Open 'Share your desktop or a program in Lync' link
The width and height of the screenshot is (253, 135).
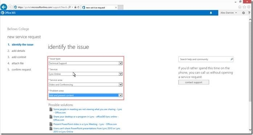tap(86, 118)
